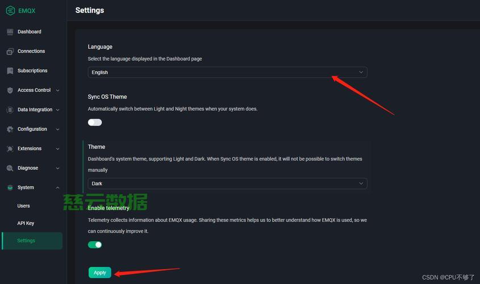Open the API Key menu item
480x284 pixels.
pos(26,223)
